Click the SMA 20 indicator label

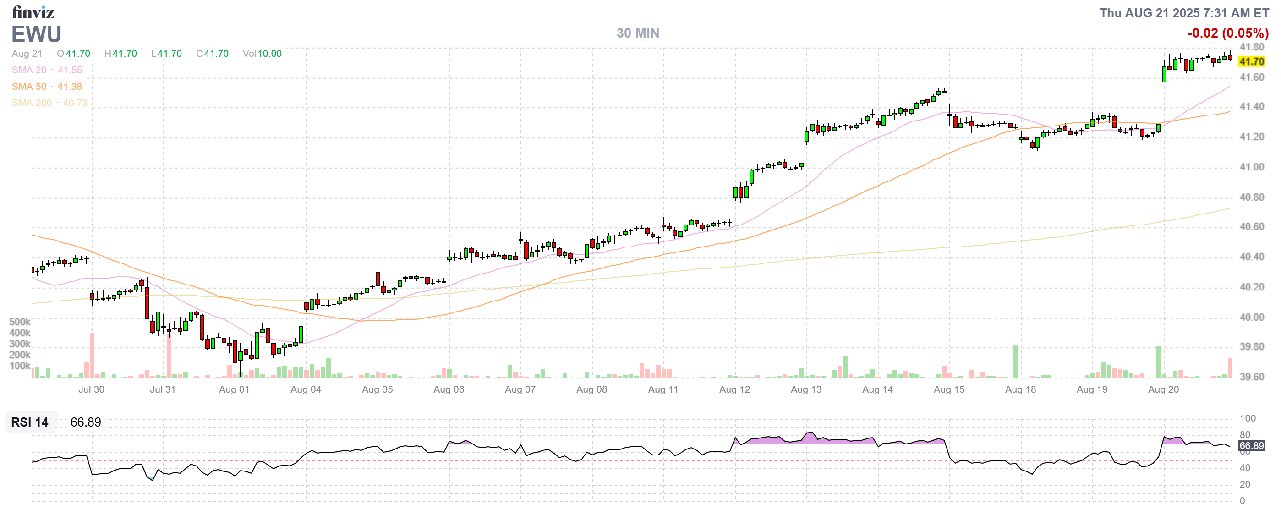[x=29, y=70]
